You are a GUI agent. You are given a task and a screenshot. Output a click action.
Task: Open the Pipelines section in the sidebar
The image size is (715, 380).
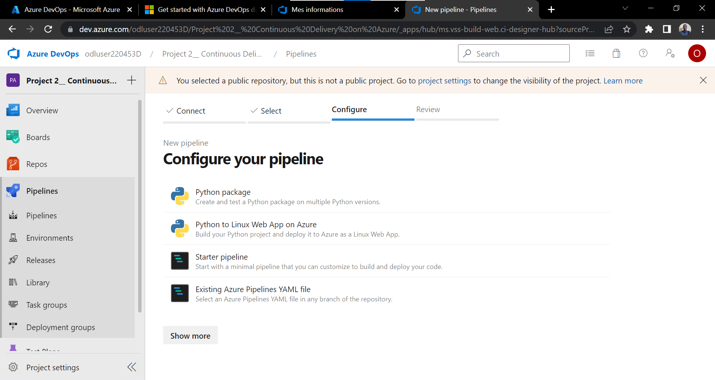pos(42,190)
